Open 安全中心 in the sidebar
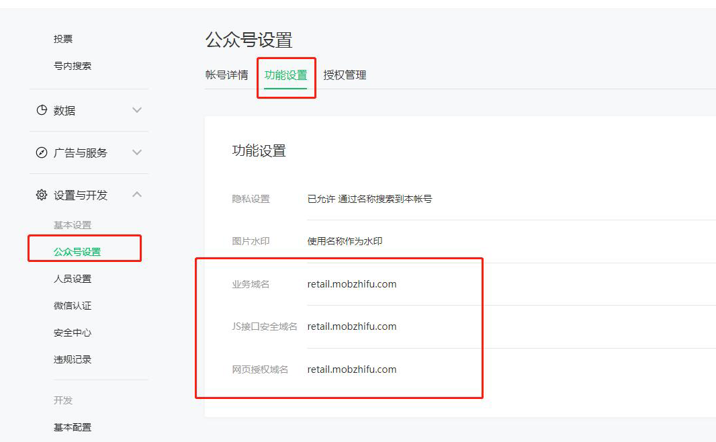The width and height of the screenshot is (716, 442). (x=73, y=333)
